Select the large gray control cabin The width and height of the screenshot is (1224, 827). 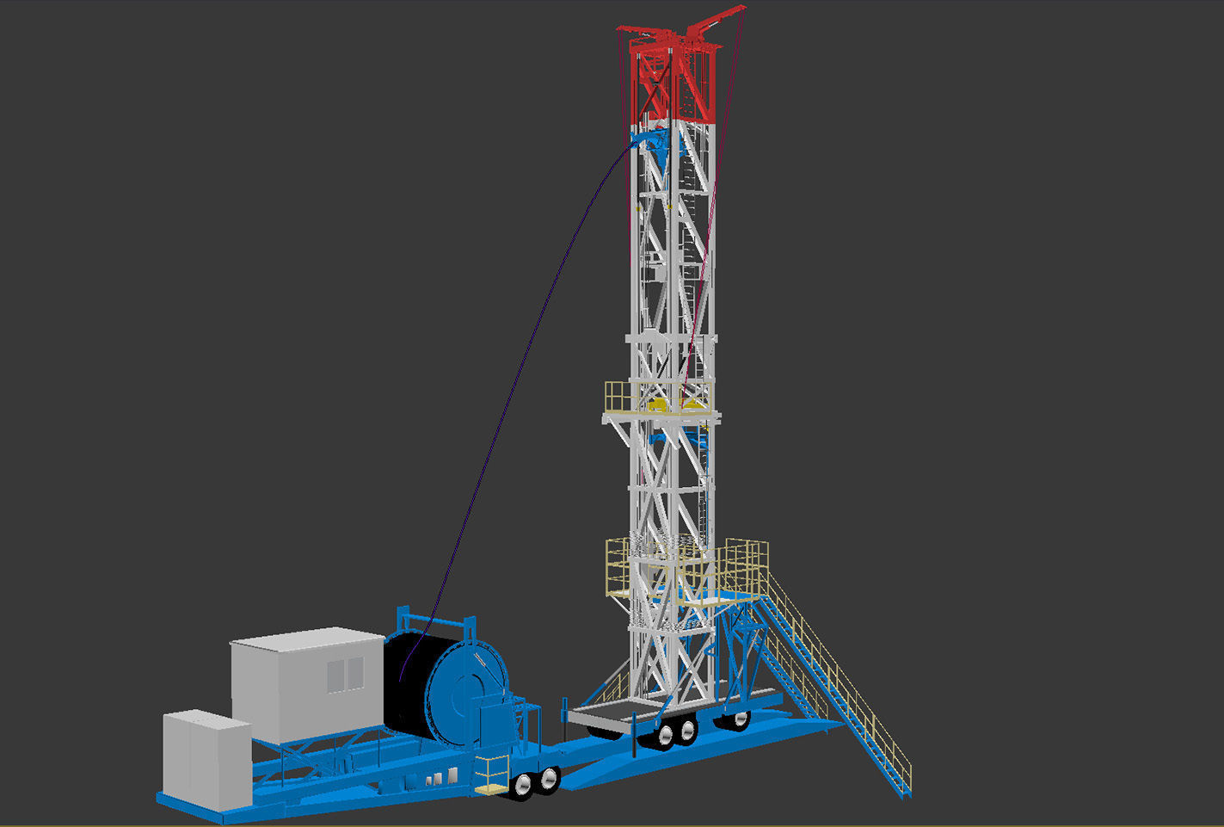(x=307, y=684)
